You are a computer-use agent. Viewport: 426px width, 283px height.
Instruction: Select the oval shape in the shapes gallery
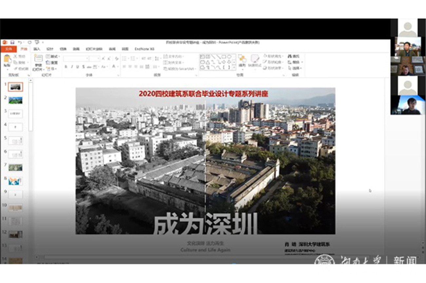coord(229,57)
